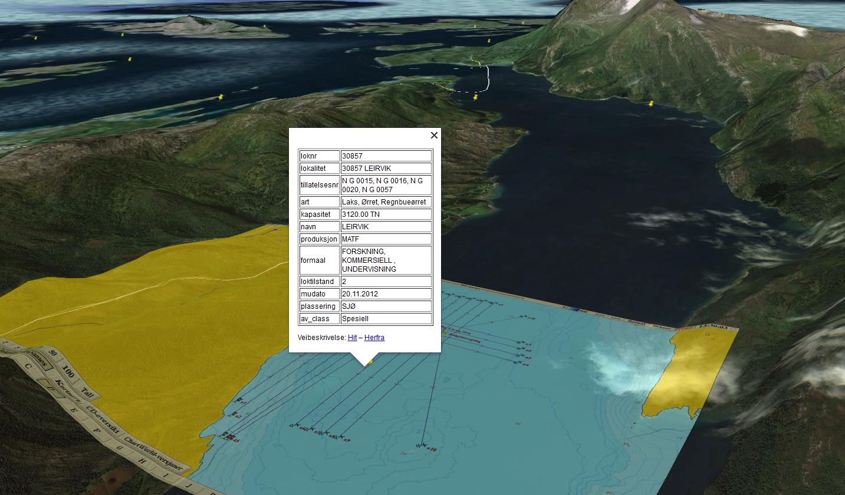Screen dimensions: 845x495
Task: Click the 'av_class' field label
Action: pos(319,319)
